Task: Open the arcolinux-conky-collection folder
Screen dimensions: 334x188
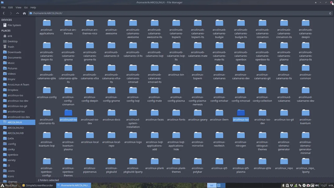Action: pyautogui.click(x=262, y=95)
